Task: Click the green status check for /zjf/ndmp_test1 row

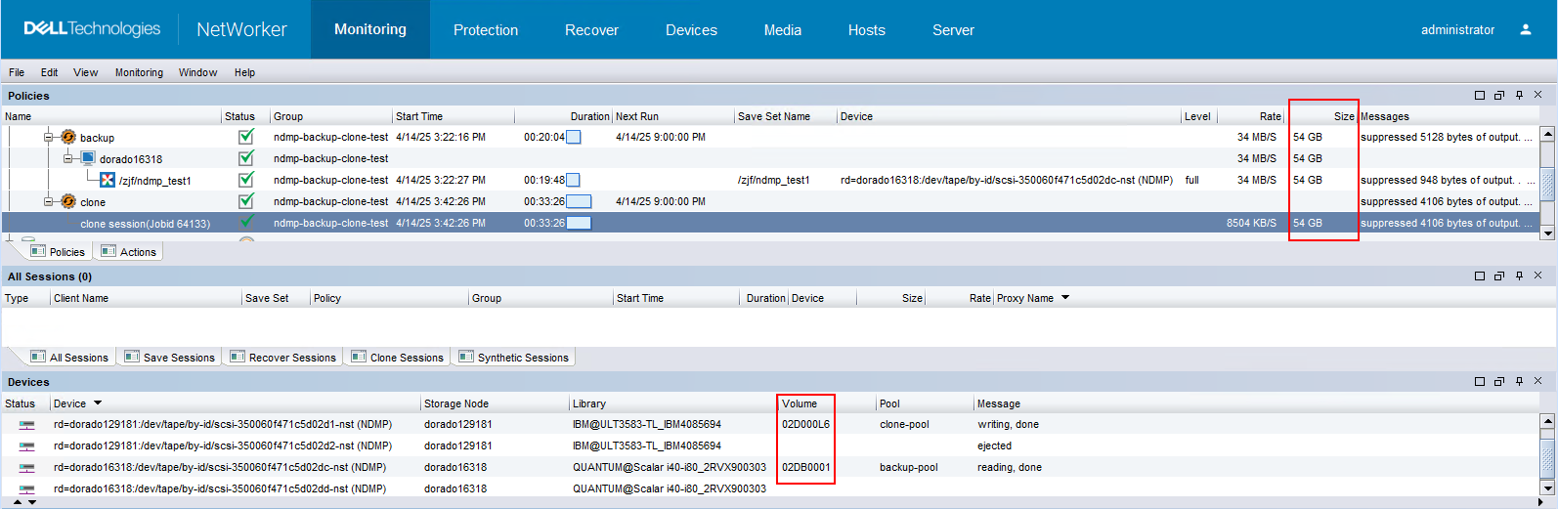Action: coord(246,180)
